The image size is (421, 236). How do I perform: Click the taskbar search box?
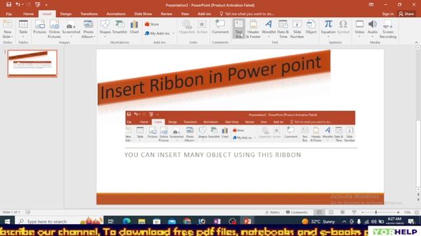[60, 222]
